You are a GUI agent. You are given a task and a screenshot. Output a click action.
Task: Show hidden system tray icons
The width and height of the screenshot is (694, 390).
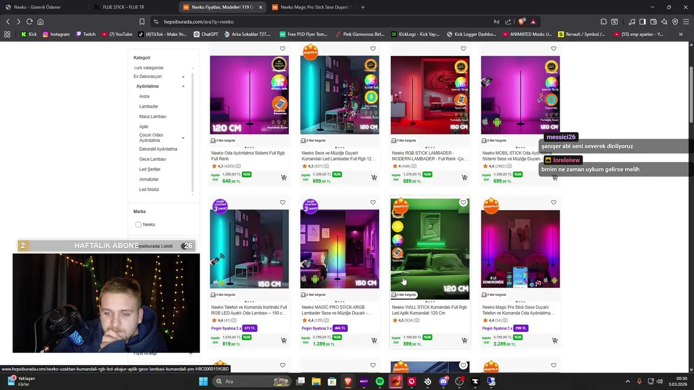(x=628, y=381)
